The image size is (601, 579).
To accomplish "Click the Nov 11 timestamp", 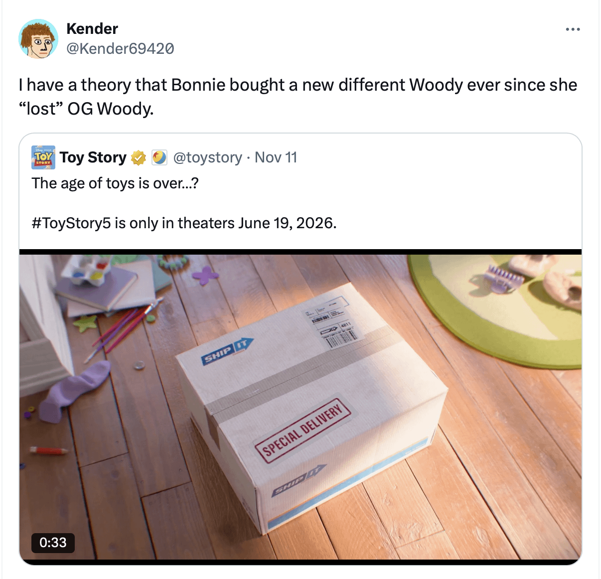I will [276, 157].
